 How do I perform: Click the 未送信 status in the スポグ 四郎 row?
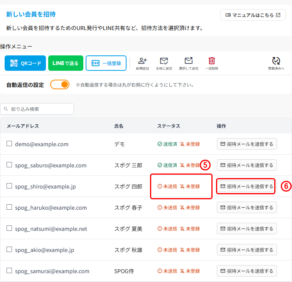(x=167, y=187)
